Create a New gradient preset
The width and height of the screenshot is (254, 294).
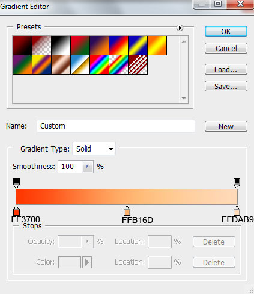pyautogui.click(x=226, y=126)
